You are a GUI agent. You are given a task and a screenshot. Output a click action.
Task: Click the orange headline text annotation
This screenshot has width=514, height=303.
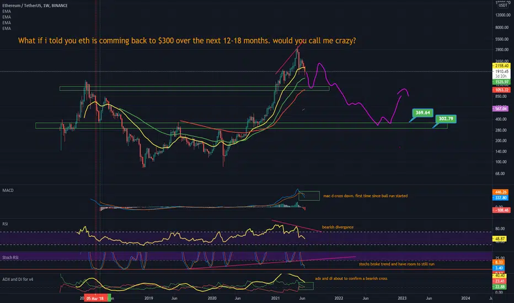click(187, 41)
